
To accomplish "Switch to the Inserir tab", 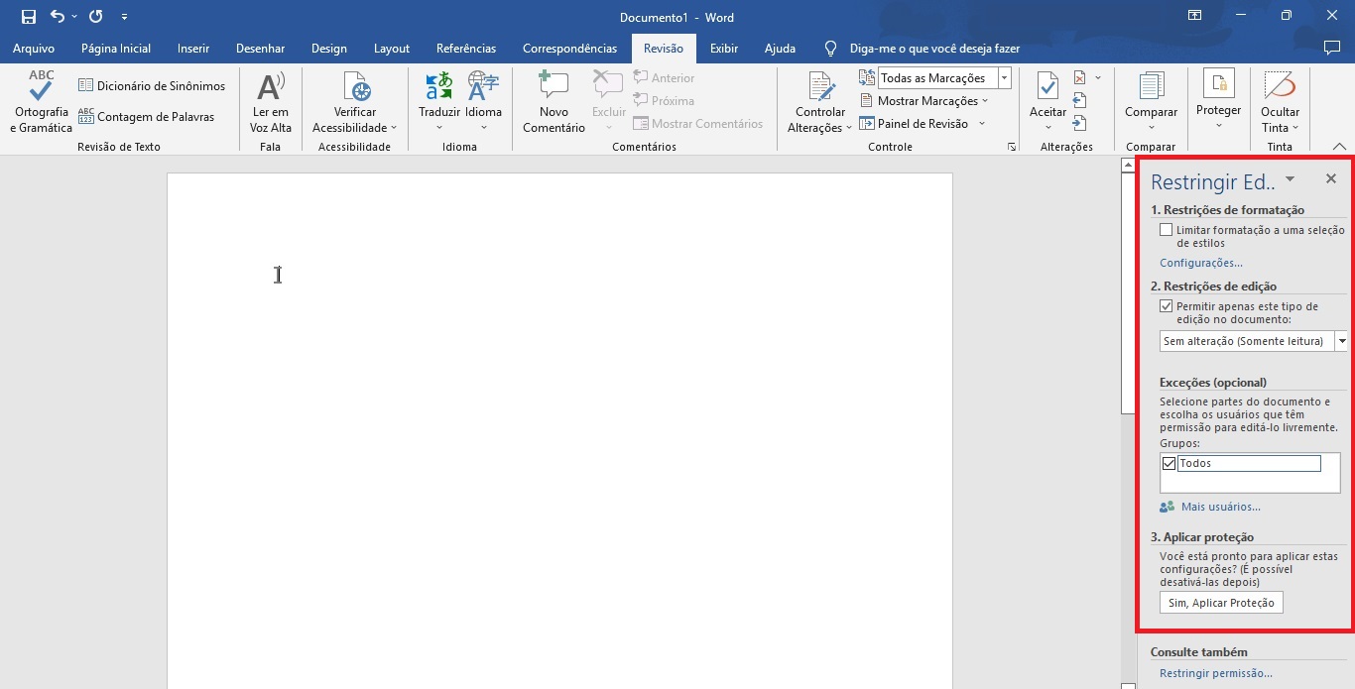I will pos(193,49).
